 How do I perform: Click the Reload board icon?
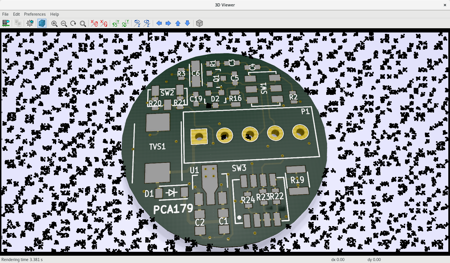pos(6,23)
